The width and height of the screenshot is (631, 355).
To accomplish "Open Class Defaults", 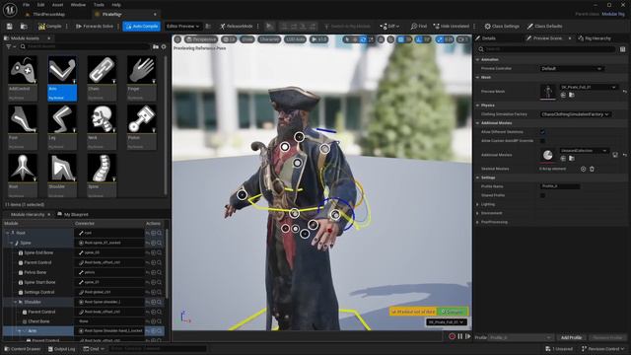I will click(x=544, y=27).
